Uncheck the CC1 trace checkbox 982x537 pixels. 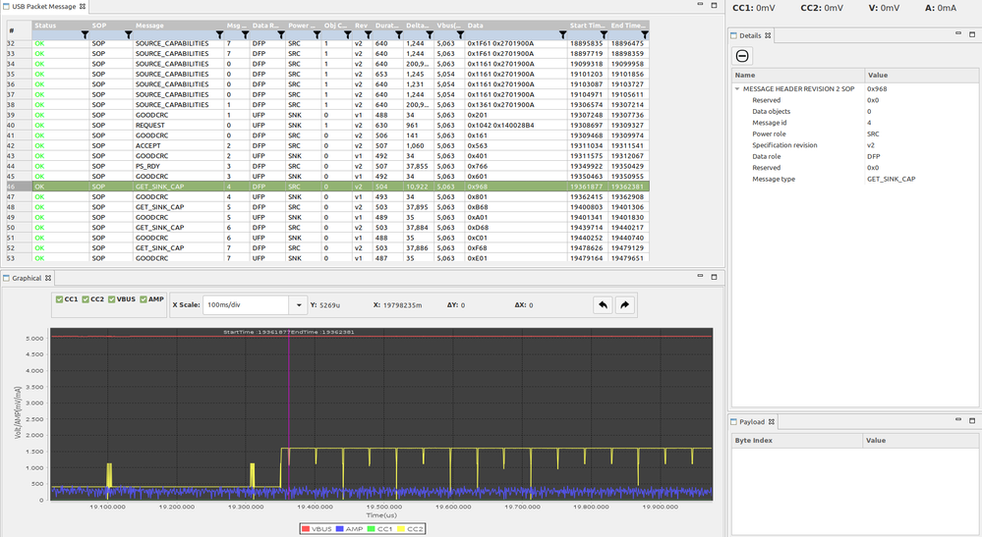coord(60,299)
